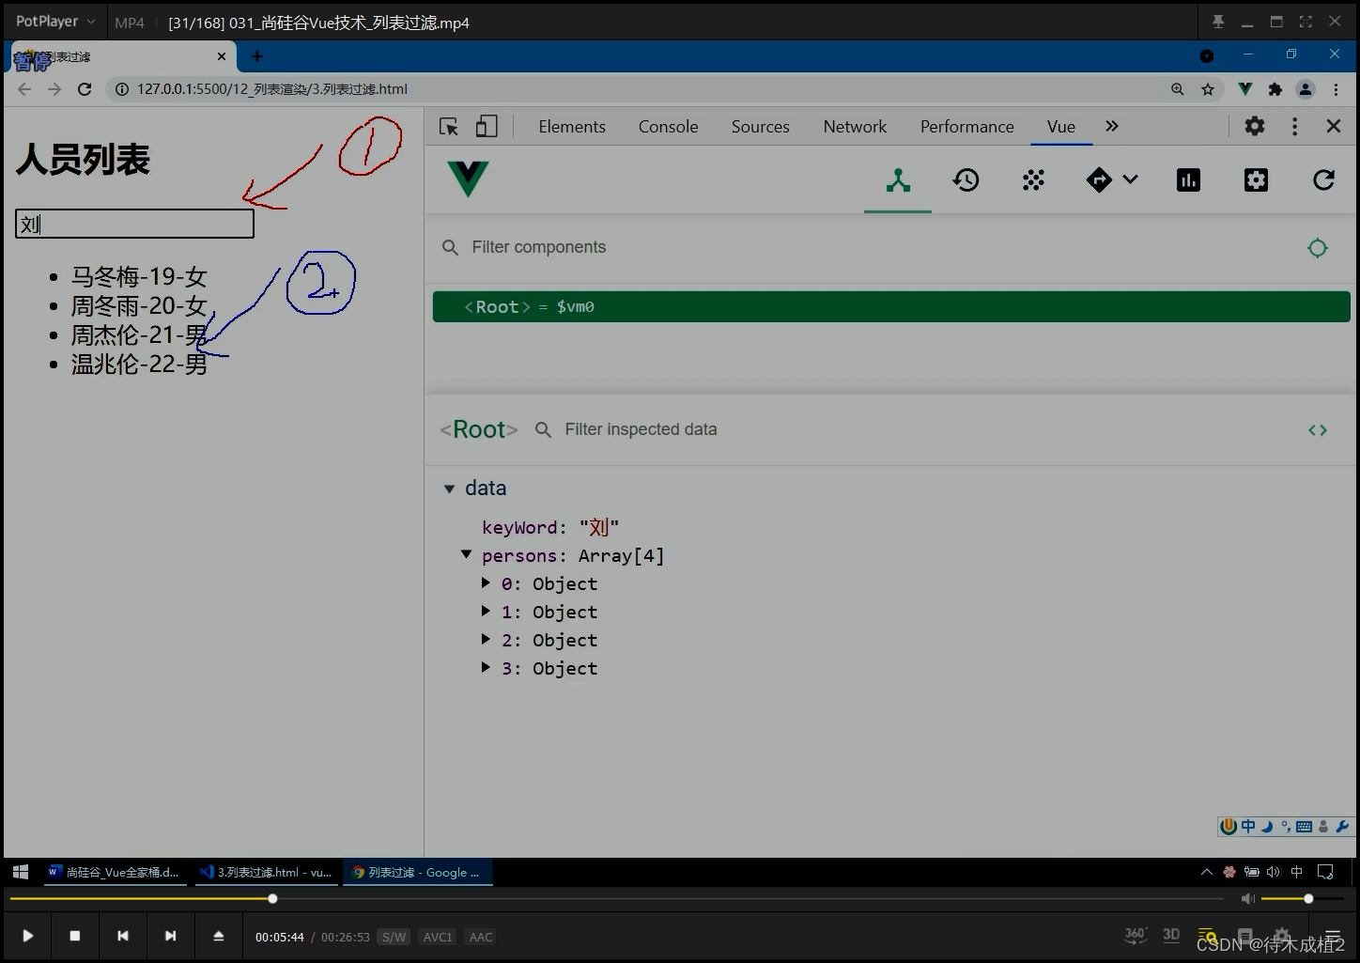Switch to the Console tab

pos(668,127)
